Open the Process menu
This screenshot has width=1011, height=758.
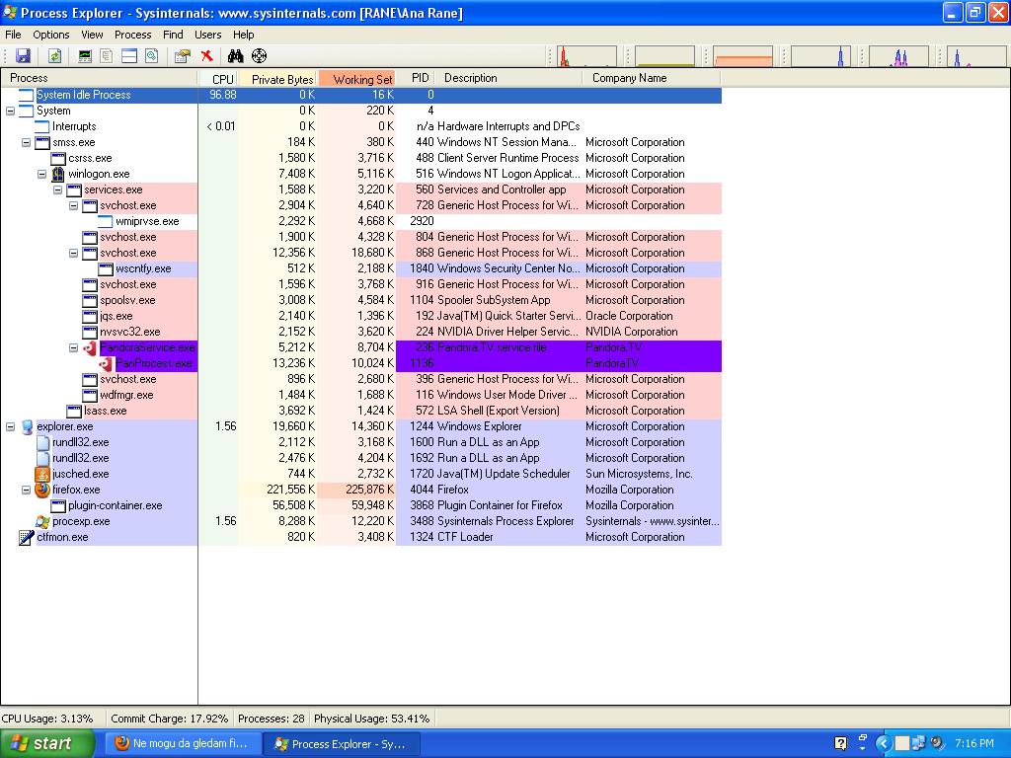(132, 35)
